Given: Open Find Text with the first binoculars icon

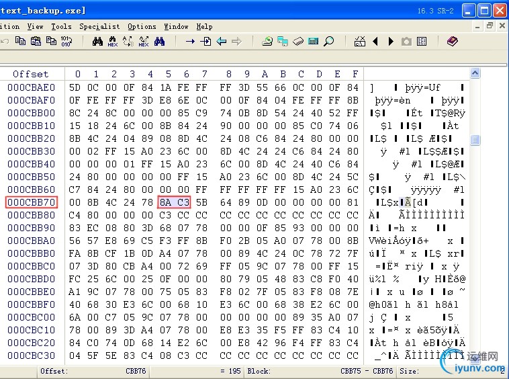Looking at the screenshot, I should coord(97,41).
